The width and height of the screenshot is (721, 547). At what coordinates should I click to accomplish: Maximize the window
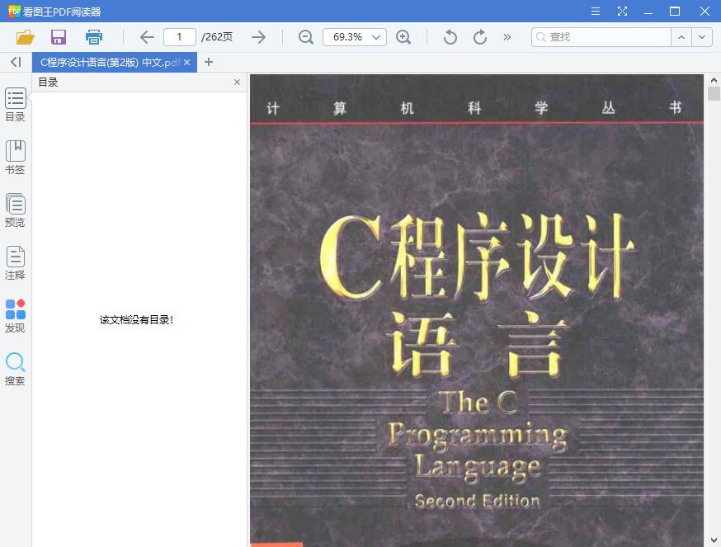(x=675, y=11)
